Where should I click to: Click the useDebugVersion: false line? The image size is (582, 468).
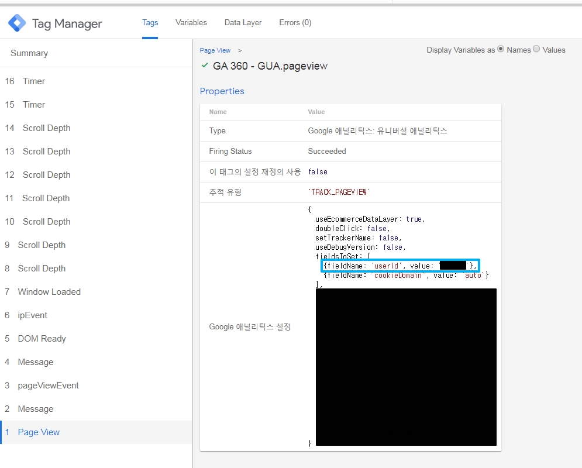click(x=360, y=247)
